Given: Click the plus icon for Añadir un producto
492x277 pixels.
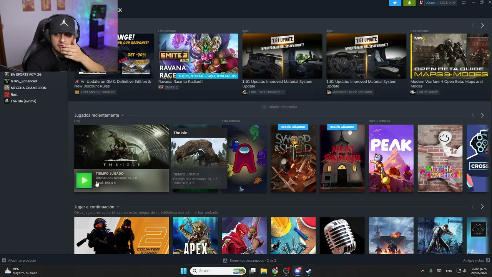Looking at the screenshot, I should click(x=4, y=260).
